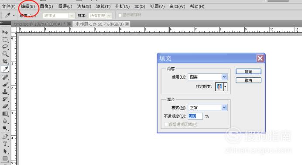Click the custom pattern thumbnail preview
302x165 pixels.
point(219,87)
